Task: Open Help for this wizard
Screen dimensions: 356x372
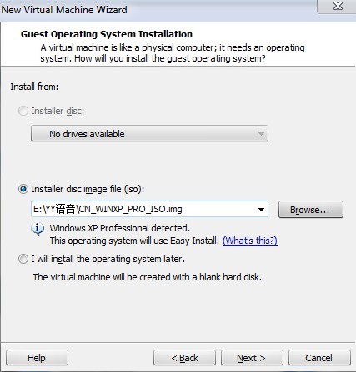Action: click(x=37, y=358)
